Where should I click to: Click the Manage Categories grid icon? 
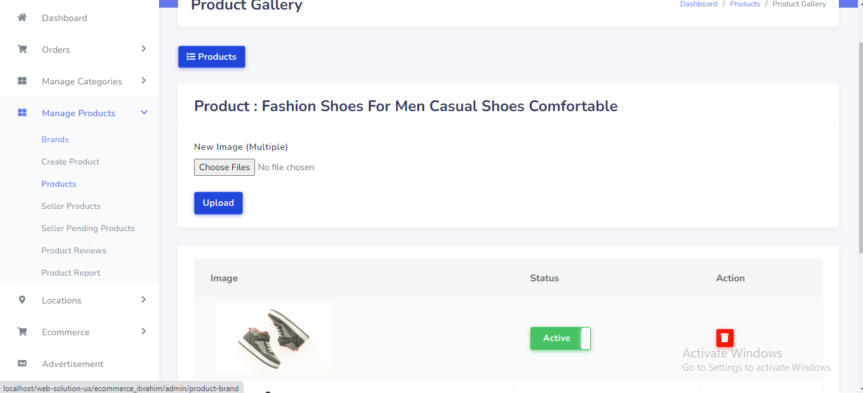(22, 81)
